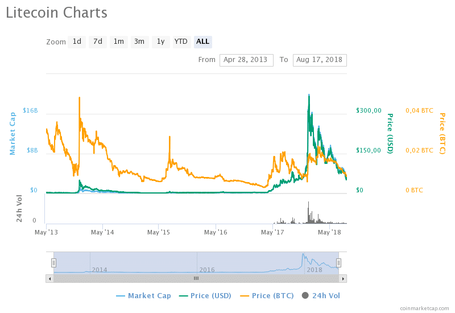Click the 2018 marker in navigator

[x=315, y=270]
